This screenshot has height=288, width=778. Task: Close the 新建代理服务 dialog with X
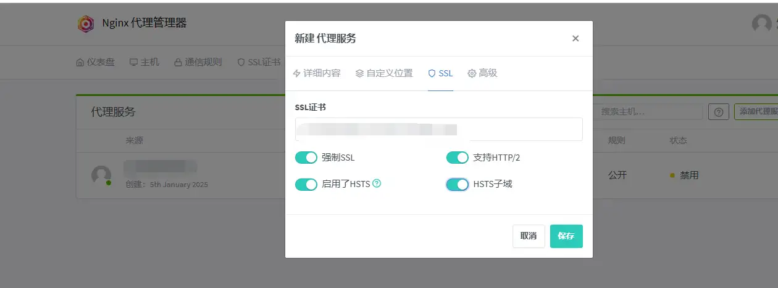575,38
